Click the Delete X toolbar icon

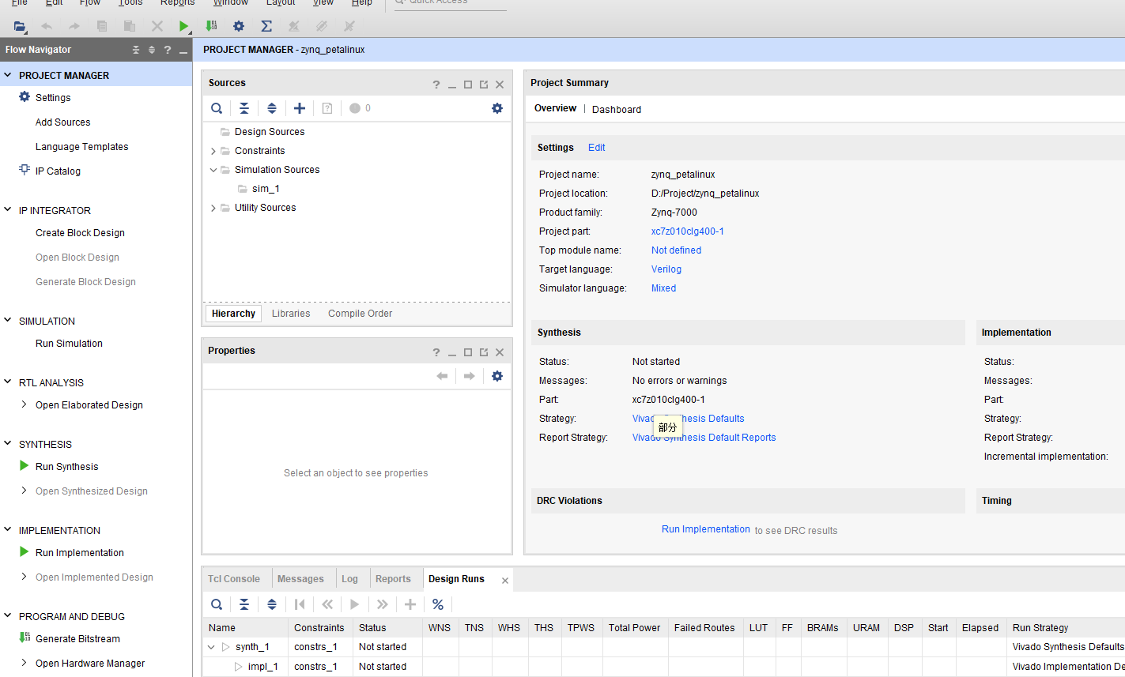pos(157,26)
